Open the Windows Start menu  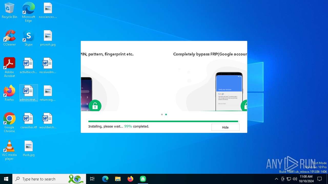point(6,179)
